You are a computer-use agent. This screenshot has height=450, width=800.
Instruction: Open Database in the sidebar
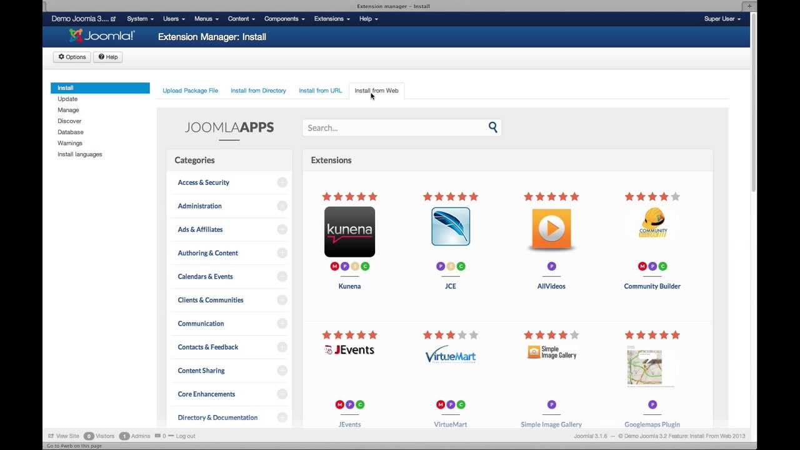[x=71, y=132]
